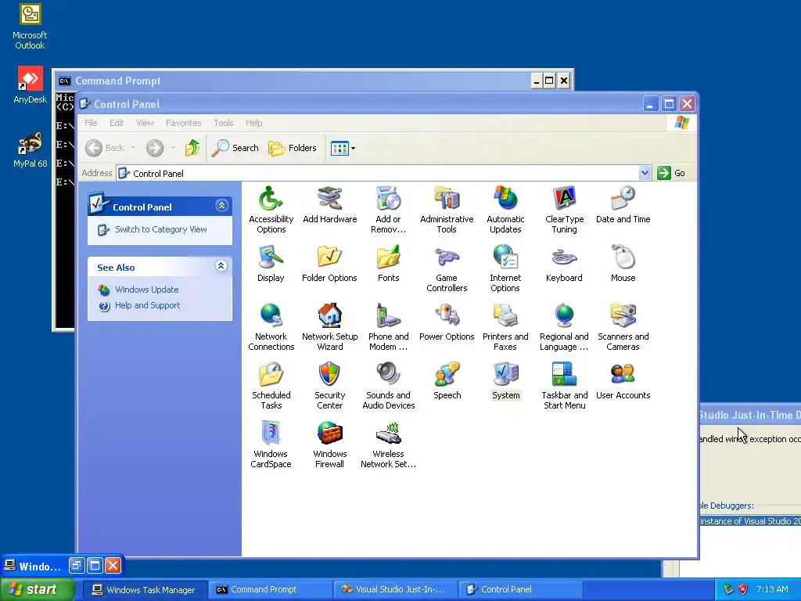Open Mouse settings icon
The width and height of the screenshot is (801, 601).
tap(623, 264)
